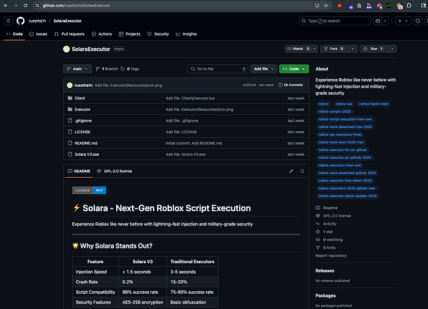428x309 pixels.
Task: Switch to the Security tab
Action: [x=158, y=34]
